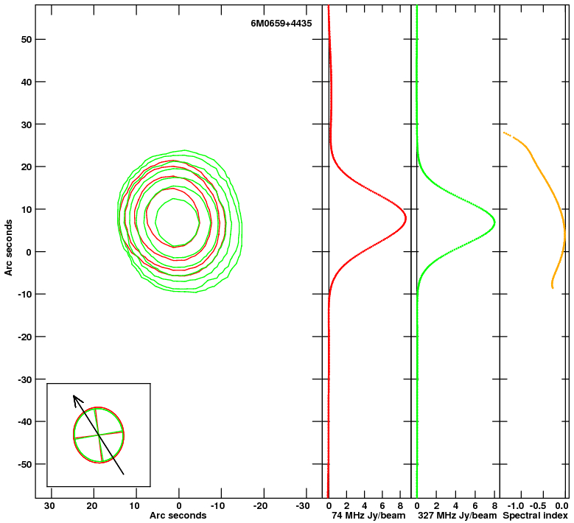Click the peak of the green 327 MHz profile
Image resolution: width=574 pixels, height=523 pixels.
pyautogui.click(x=494, y=222)
